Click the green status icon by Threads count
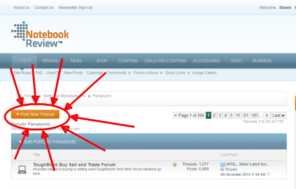 pyautogui.click(x=175, y=165)
